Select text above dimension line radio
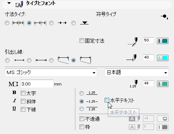Viewport: 174px width, 134px height. pyautogui.click(x=82, y=93)
